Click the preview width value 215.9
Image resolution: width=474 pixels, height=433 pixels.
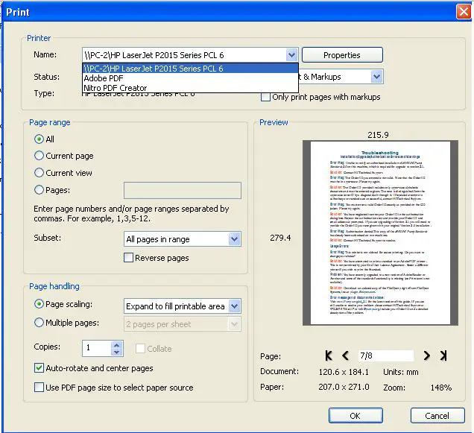point(378,135)
